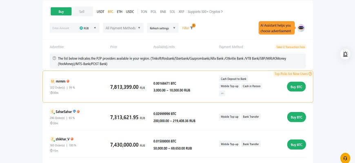The image size is (355, 163).
Task: Open the Refresh settings dropdown
Action: [162, 28]
